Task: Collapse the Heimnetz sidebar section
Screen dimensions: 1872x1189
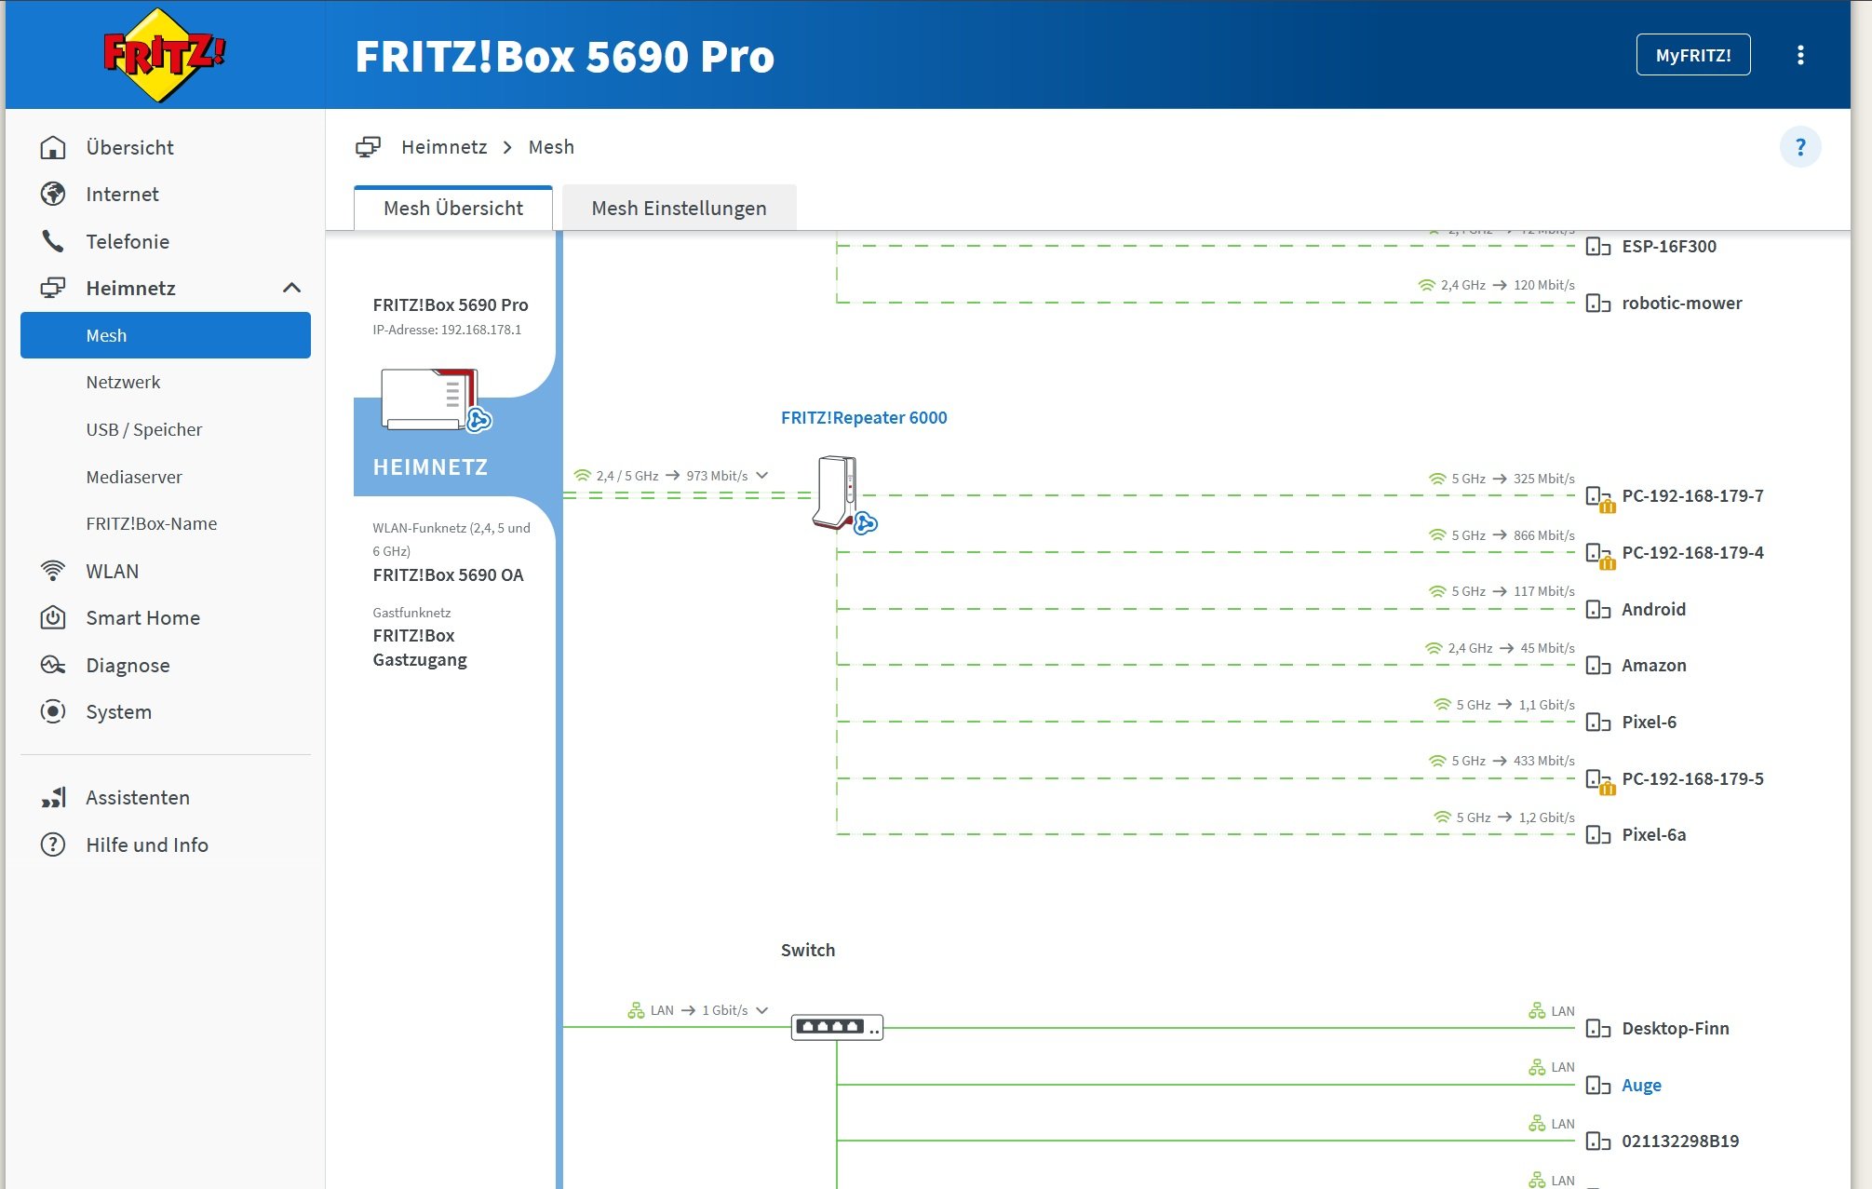Action: [291, 288]
